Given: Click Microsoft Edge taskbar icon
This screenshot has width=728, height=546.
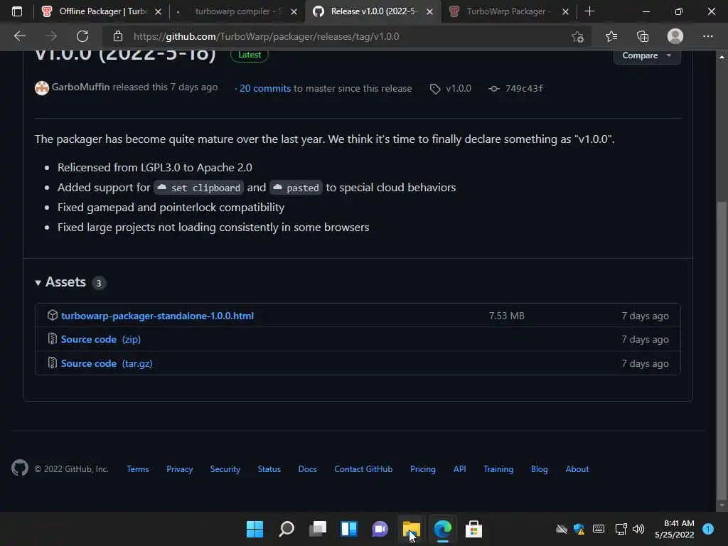Looking at the screenshot, I should coord(442,529).
